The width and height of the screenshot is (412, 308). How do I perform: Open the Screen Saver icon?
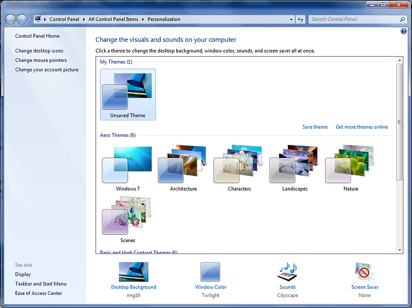pyautogui.click(x=365, y=272)
